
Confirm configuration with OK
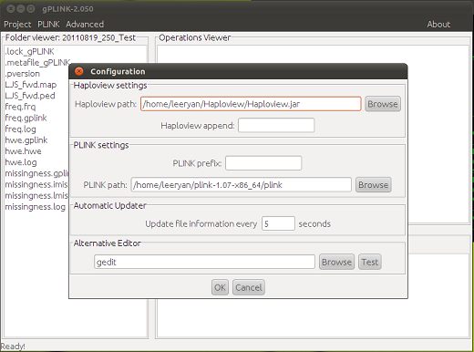(220, 287)
